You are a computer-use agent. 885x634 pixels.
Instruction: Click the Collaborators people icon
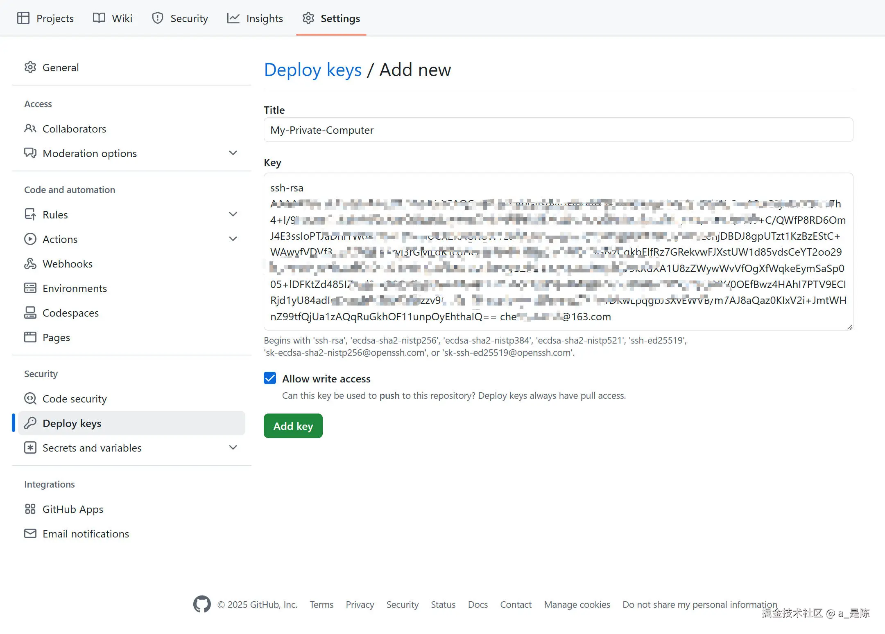coord(30,129)
